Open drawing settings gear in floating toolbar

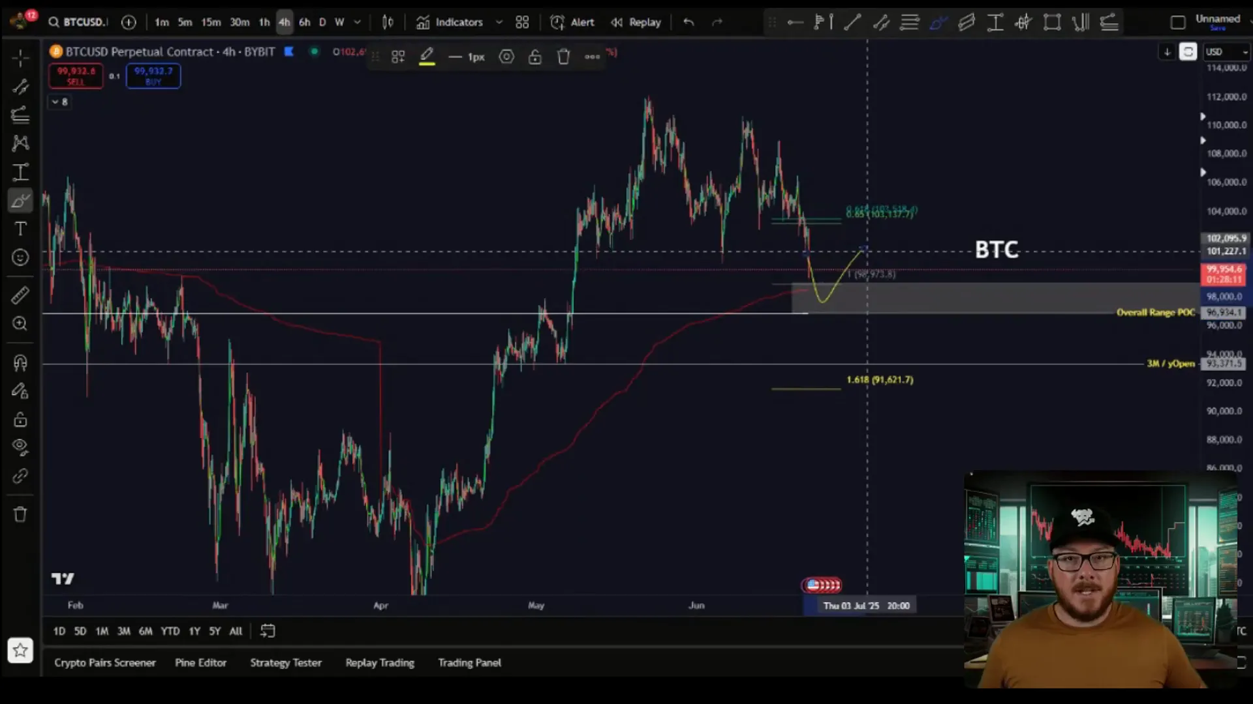tap(506, 57)
